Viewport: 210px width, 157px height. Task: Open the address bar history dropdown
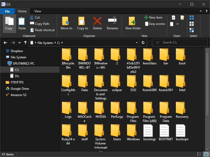[x=136, y=43]
